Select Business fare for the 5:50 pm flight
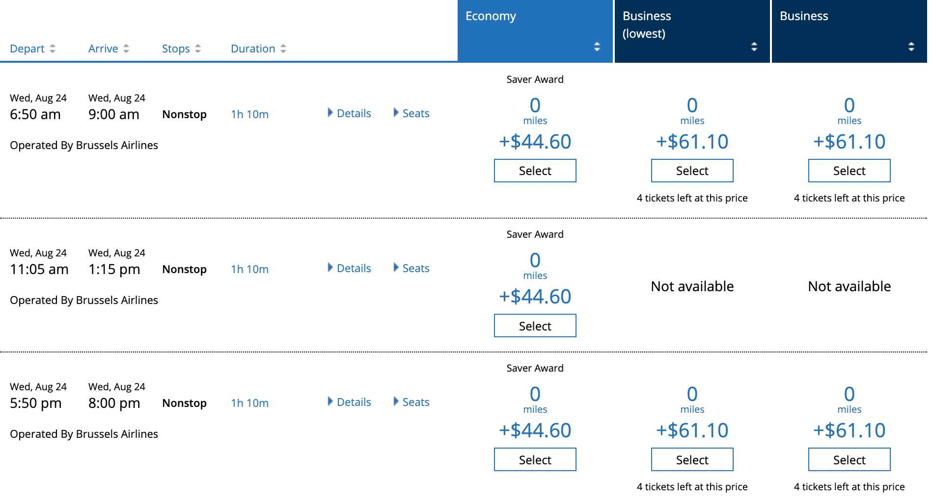The image size is (933, 503). (x=849, y=459)
